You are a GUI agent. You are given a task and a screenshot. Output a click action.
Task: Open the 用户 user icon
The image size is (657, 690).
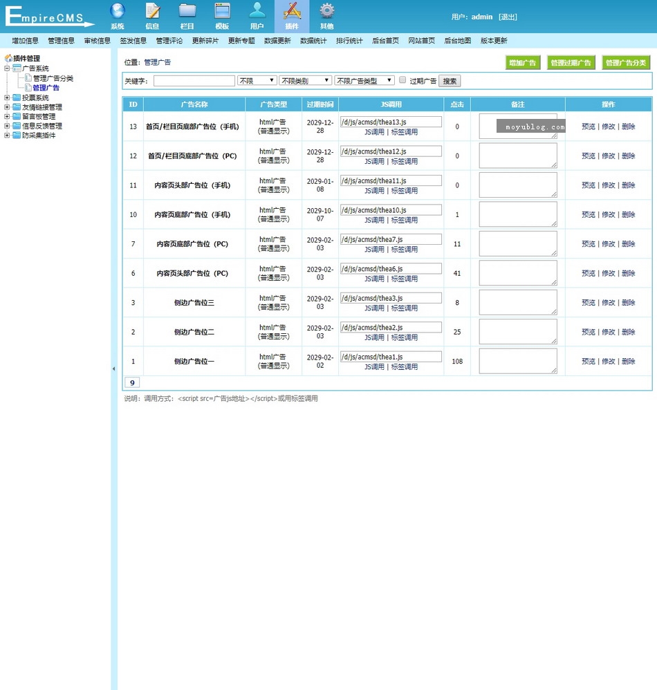click(x=257, y=11)
